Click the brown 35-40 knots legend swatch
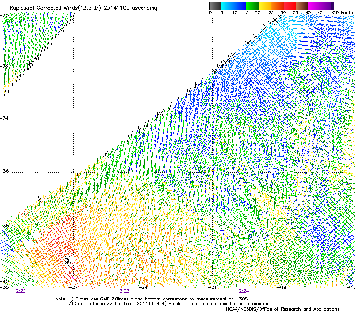The height and width of the screenshot is (312, 355). (302, 6)
